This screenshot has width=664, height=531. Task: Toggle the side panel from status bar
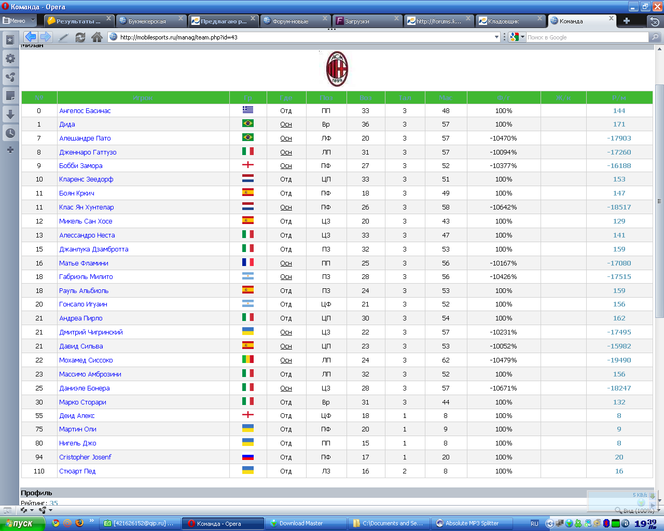point(7,510)
